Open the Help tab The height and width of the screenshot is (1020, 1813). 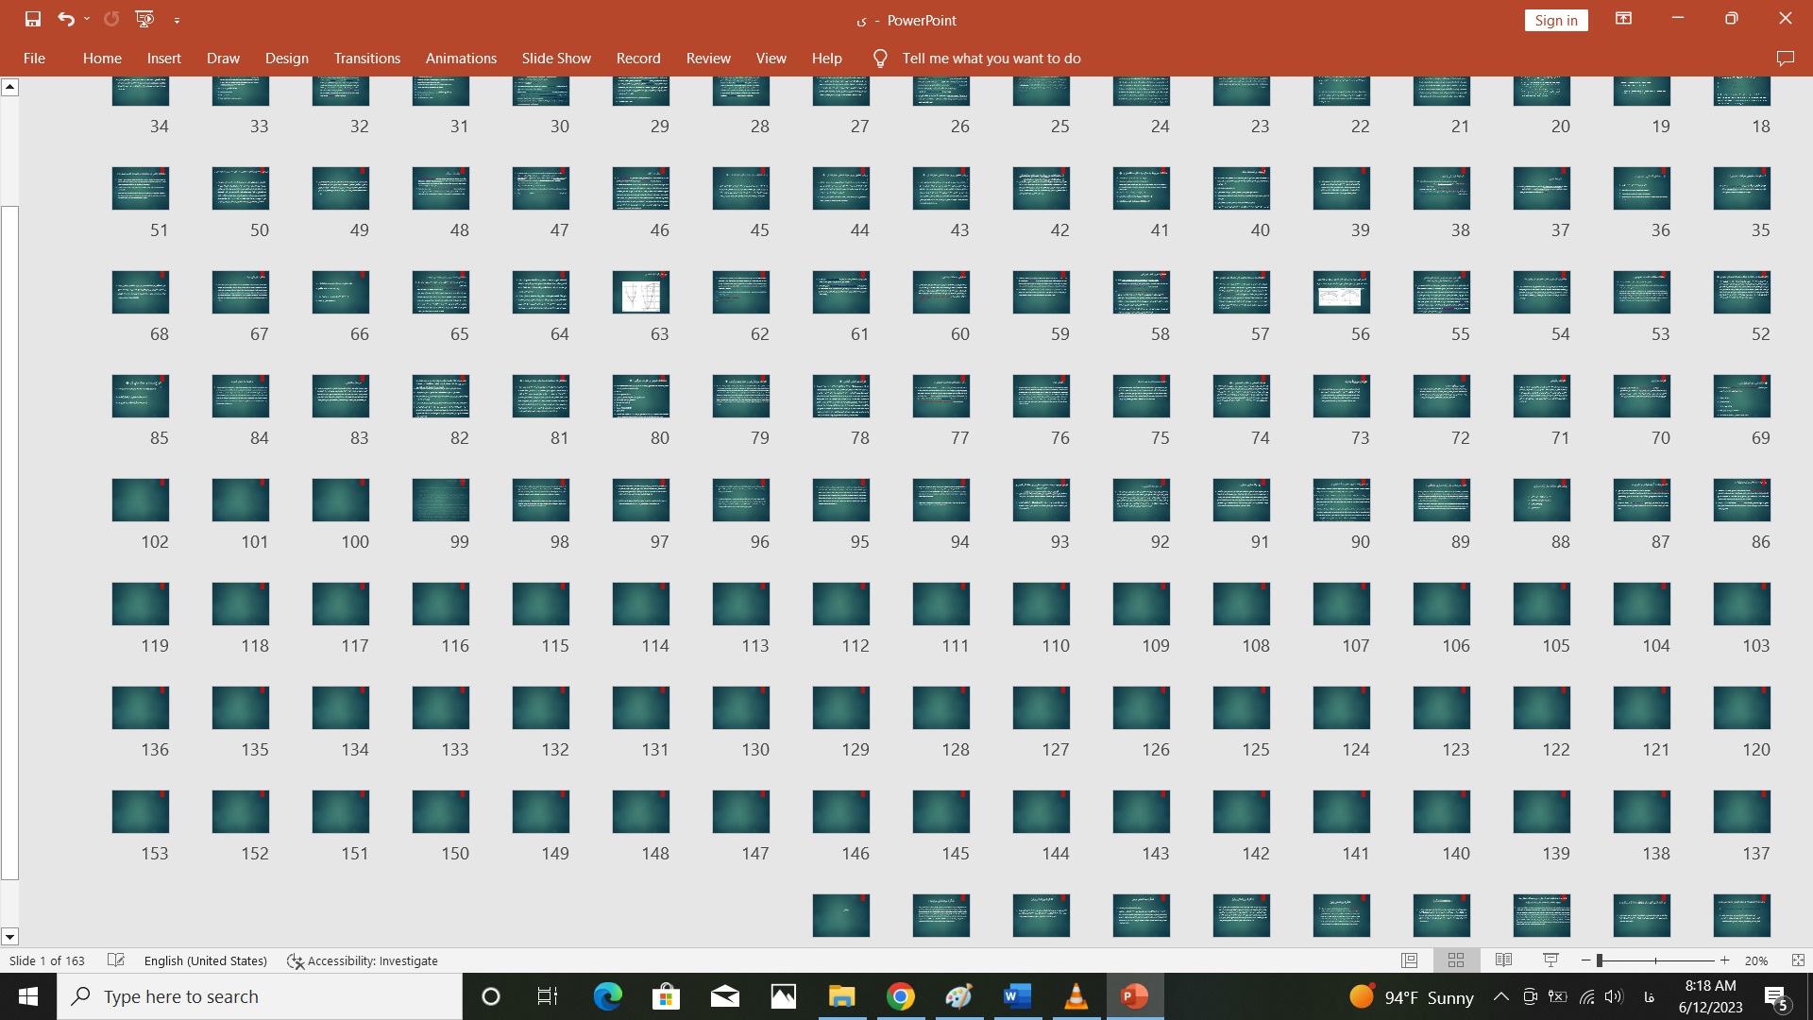[826, 58]
